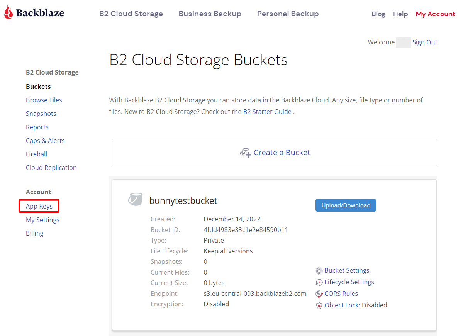Click the Lifecycle Settings clock icon
Image resolution: width=463 pixels, height=336 pixels.
(319, 282)
